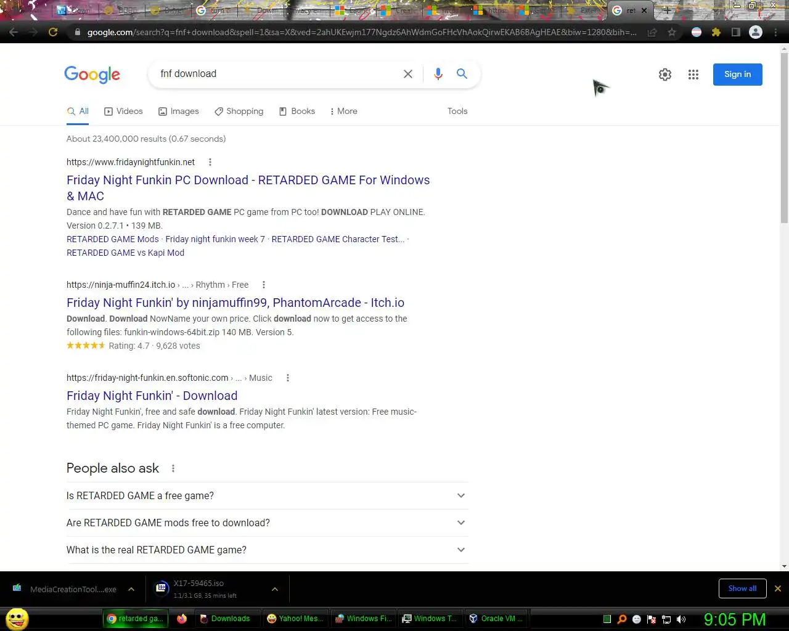Screen dimensions: 789x631
Task: Open Firefox from the taskbar
Action: (x=182, y=619)
